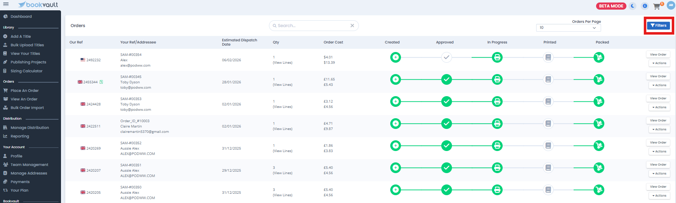
Task: Click the In Progress printer icon for order 2455344
Action: [x=497, y=79]
